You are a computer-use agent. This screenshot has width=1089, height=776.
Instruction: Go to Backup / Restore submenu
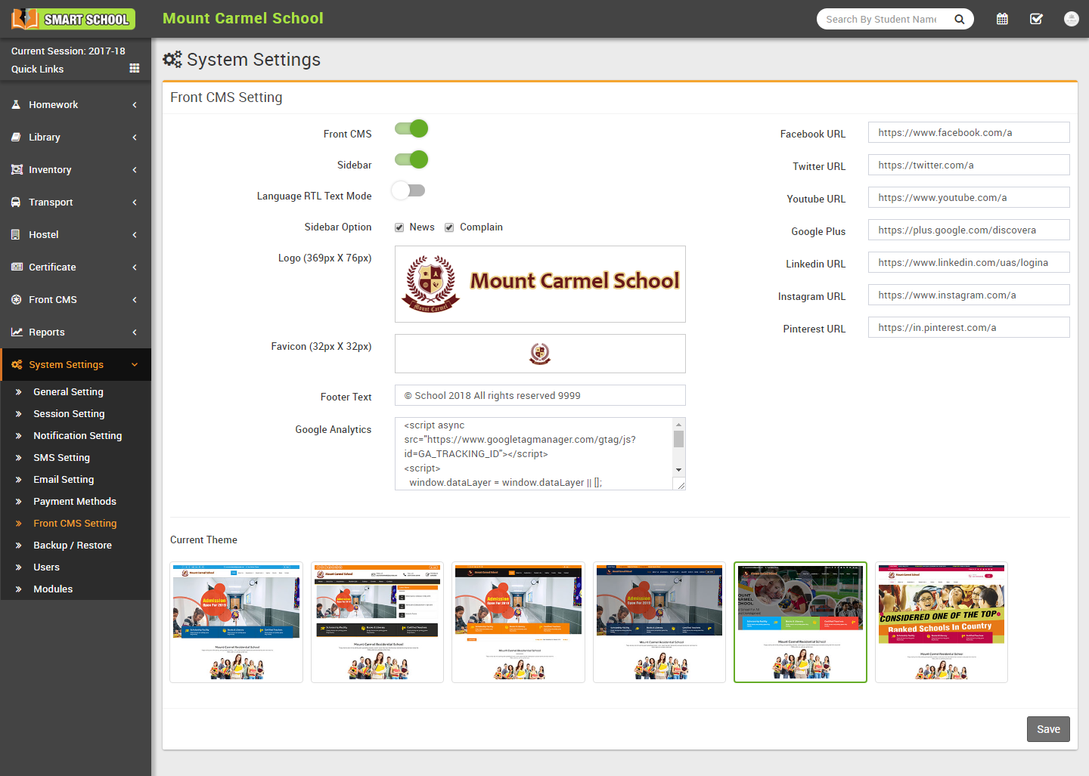point(72,546)
